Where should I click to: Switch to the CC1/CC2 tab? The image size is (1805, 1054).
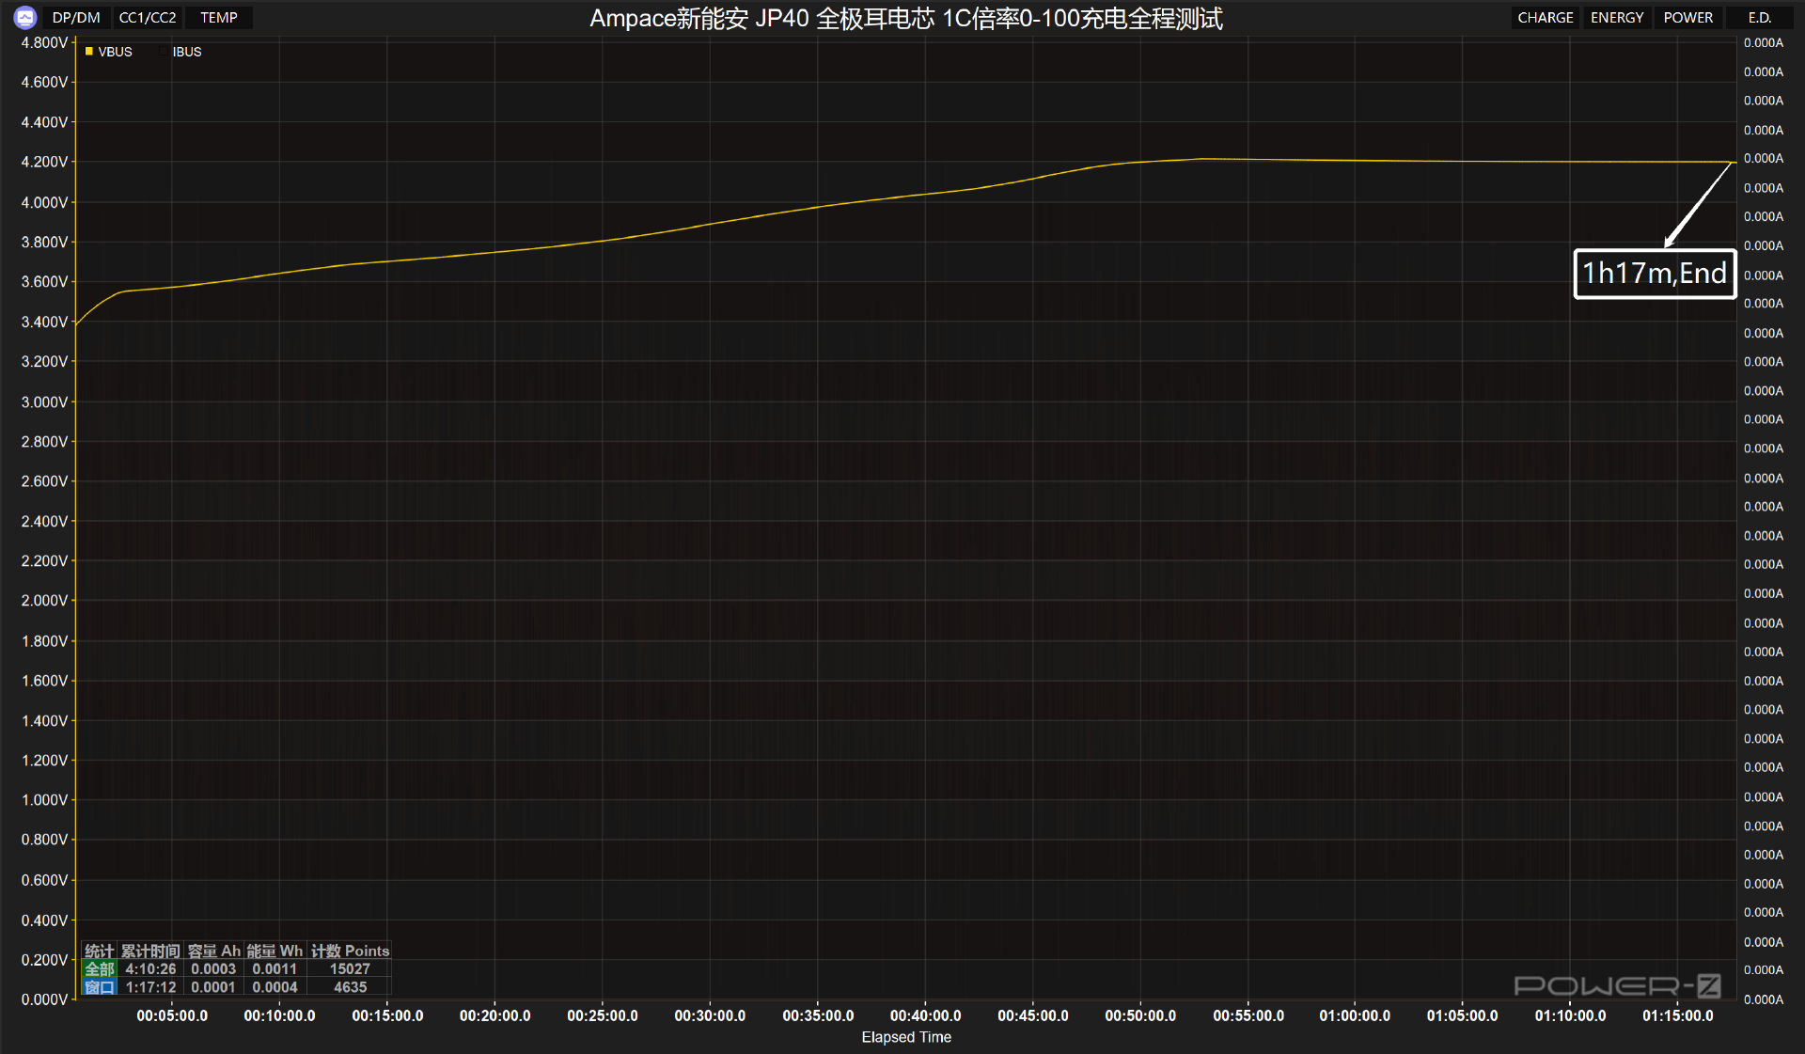(148, 18)
